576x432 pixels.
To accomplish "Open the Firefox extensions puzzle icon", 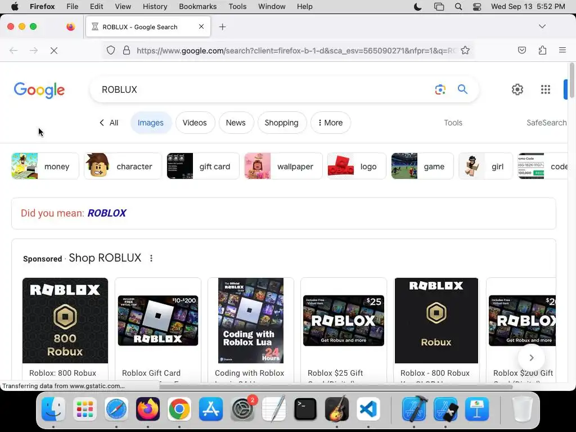I will pyautogui.click(x=542, y=50).
